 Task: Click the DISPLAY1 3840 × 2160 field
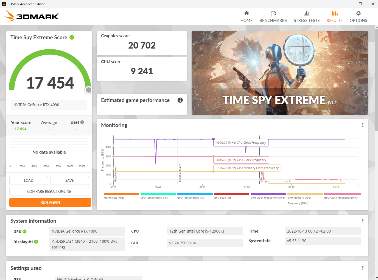coord(87,244)
